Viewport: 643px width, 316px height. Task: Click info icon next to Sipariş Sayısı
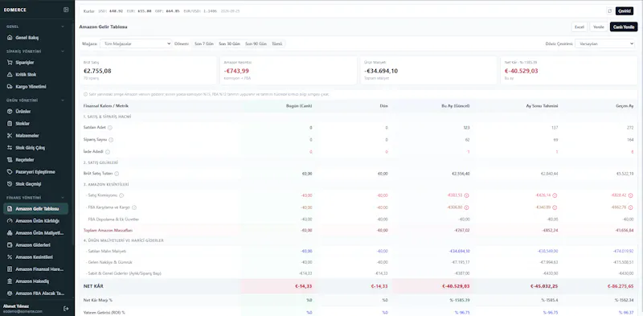(x=111, y=140)
